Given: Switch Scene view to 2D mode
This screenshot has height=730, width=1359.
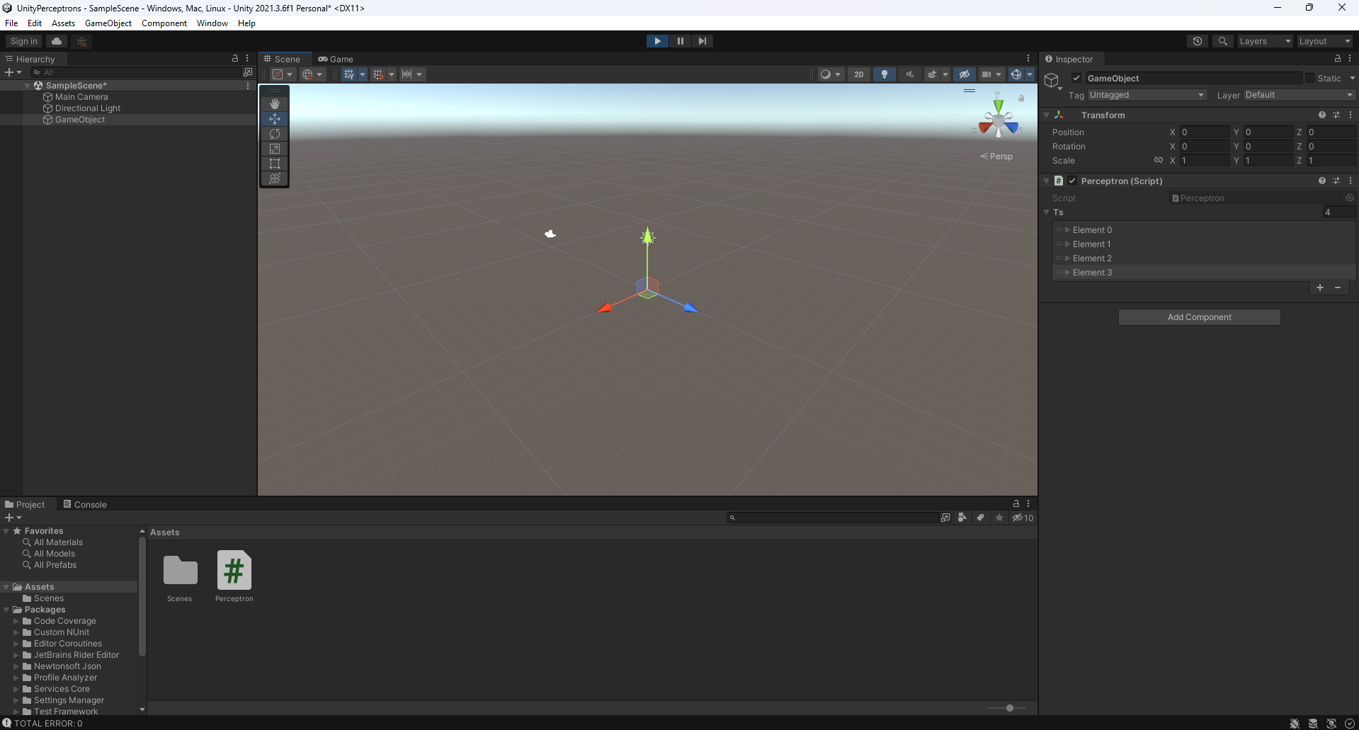Looking at the screenshot, I should coord(858,74).
